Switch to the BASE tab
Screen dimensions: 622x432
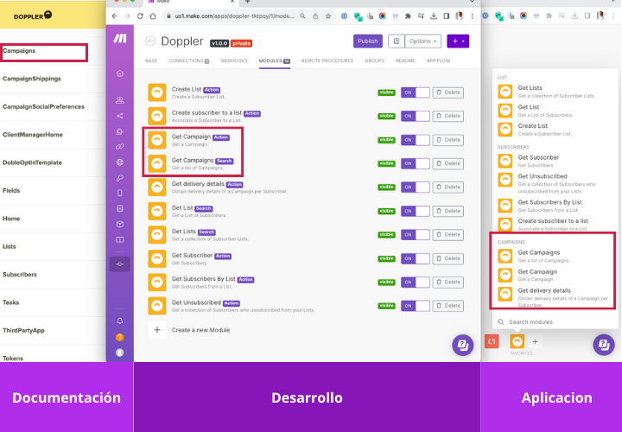[x=151, y=60]
